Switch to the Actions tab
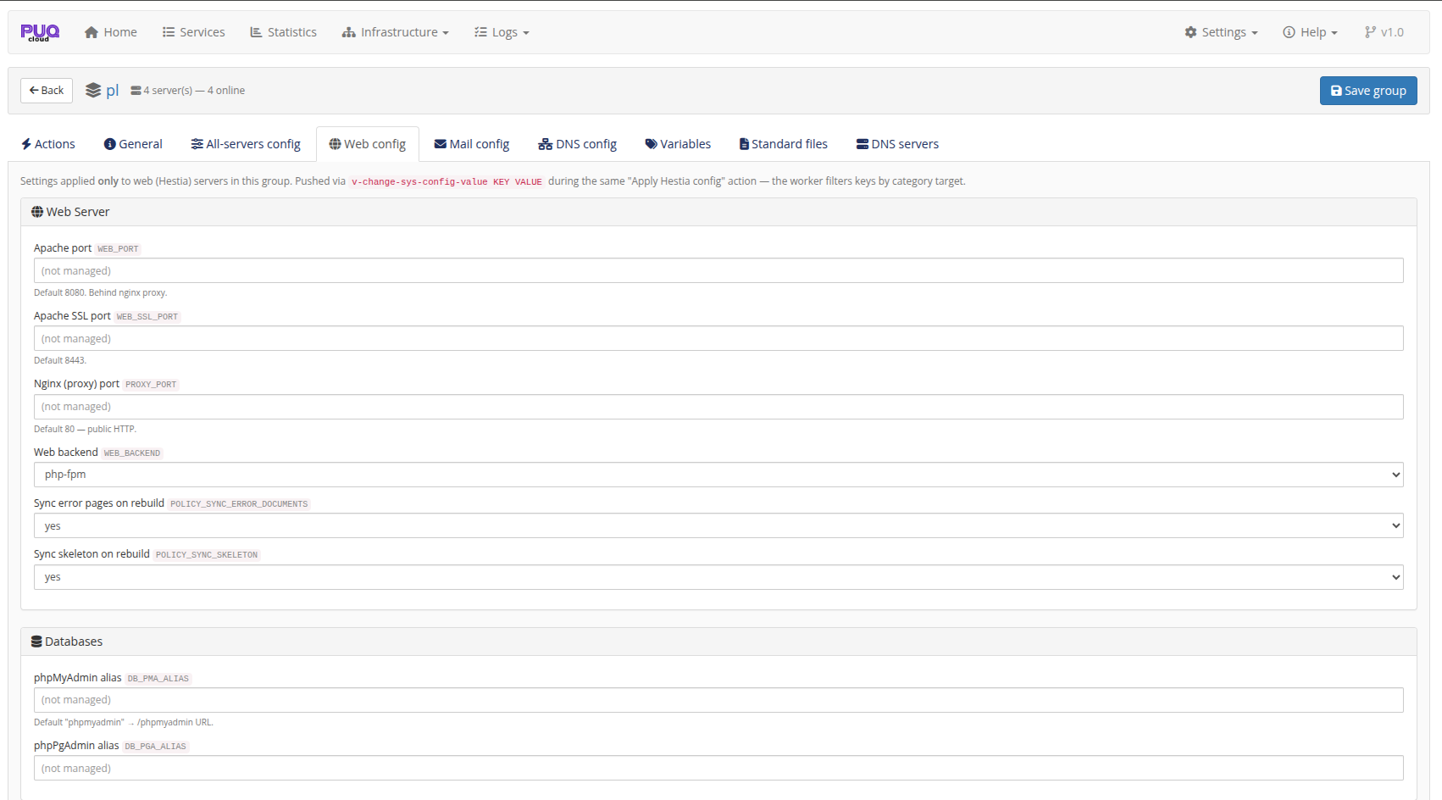This screenshot has height=800, width=1442. click(x=48, y=144)
